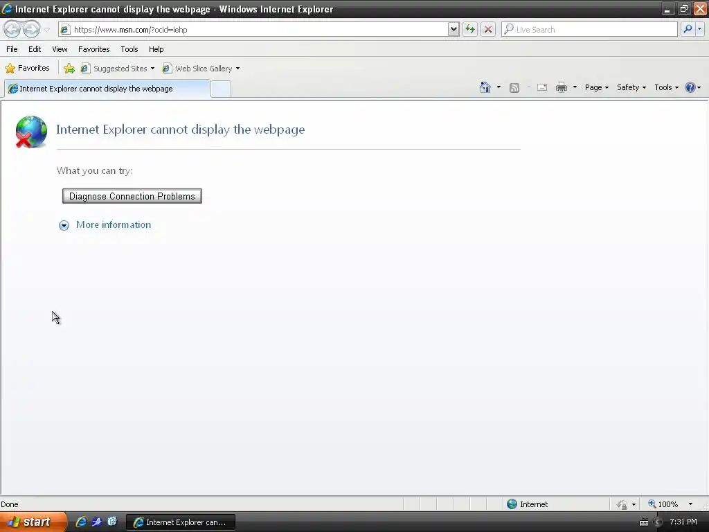Open the Tools menu in menu bar

click(x=129, y=49)
